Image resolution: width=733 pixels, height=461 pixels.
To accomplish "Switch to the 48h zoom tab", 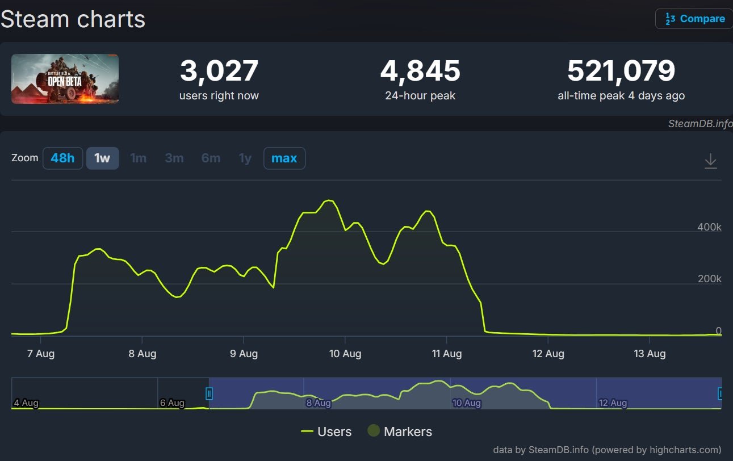I will pos(62,158).
